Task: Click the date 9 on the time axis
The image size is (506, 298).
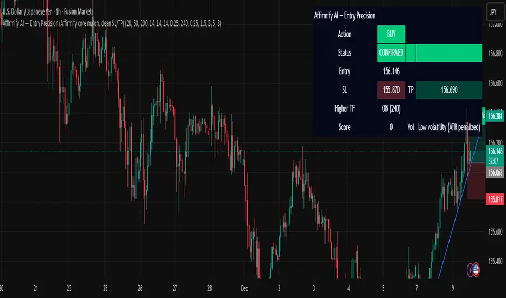Action: point(453,288)
